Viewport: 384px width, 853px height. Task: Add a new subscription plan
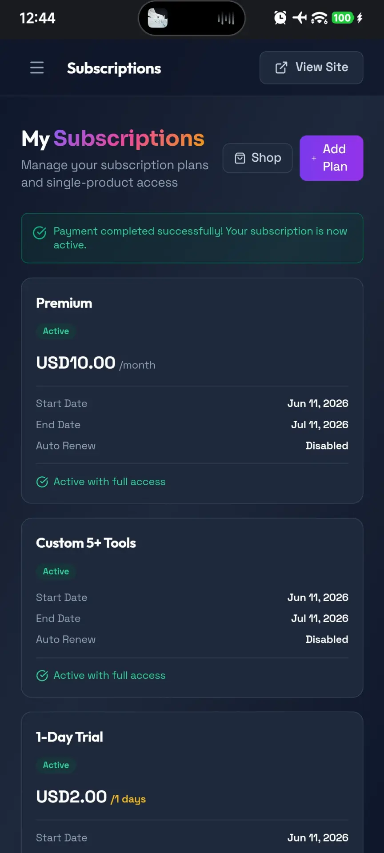coord(332,158)
